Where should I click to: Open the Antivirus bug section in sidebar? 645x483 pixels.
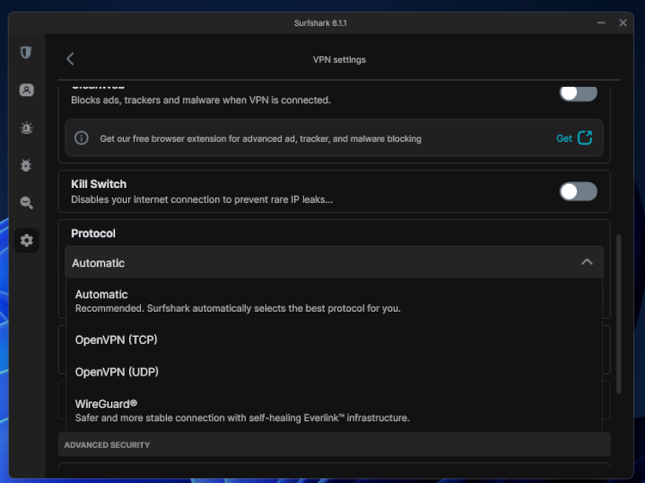point(26,165)
